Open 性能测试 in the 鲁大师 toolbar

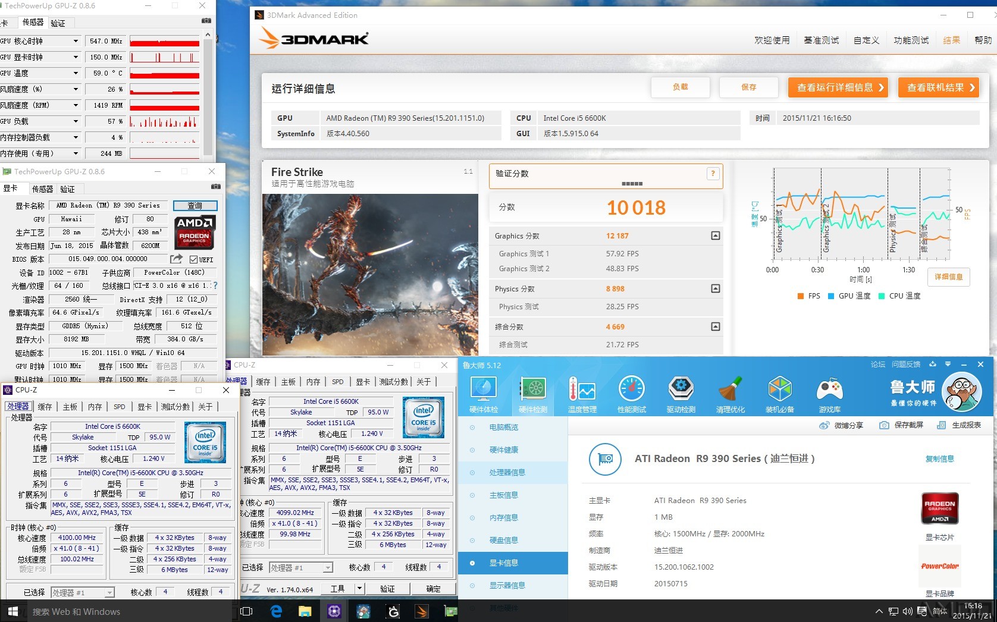[x=632, y=394]
